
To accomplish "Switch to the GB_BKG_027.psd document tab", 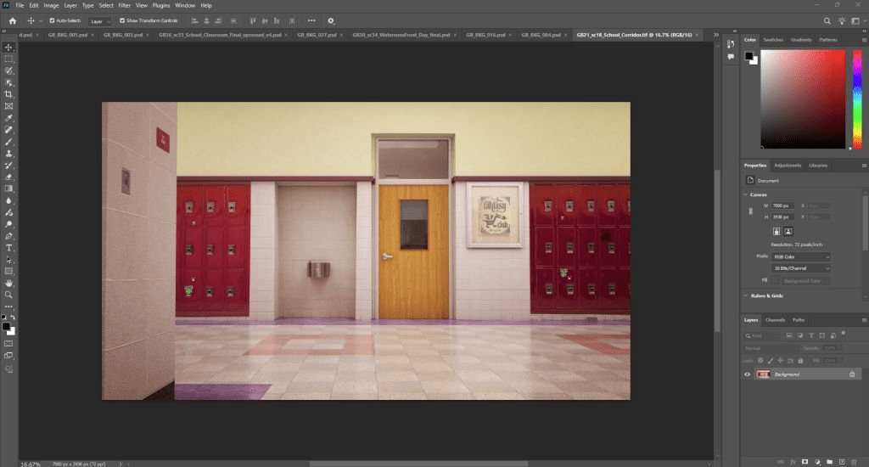I will 317,34.
